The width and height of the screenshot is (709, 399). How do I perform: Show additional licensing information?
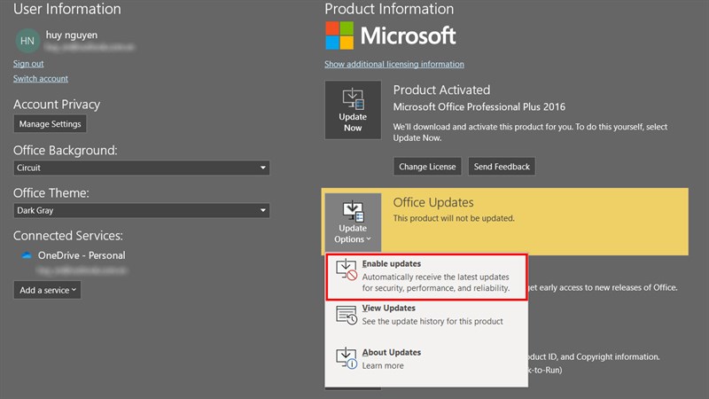tap(394, 64)
